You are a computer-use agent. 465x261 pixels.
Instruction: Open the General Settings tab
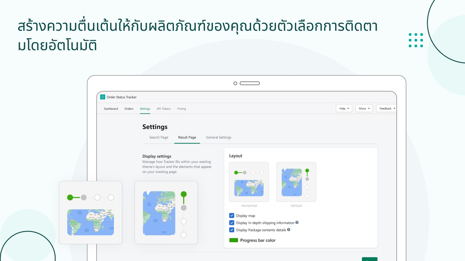(219, 137)
